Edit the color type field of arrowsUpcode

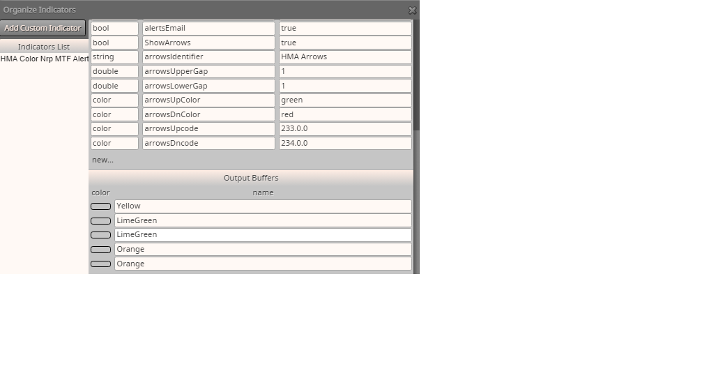point(114,128)
